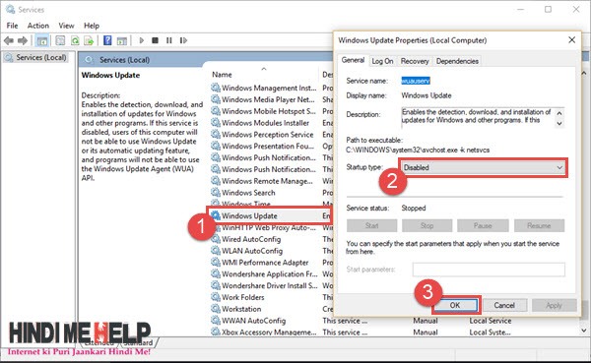The width and height of the screenshot is (591, 363).
Task: Switch to the Dependencies tab
Action: coord(457,61)
